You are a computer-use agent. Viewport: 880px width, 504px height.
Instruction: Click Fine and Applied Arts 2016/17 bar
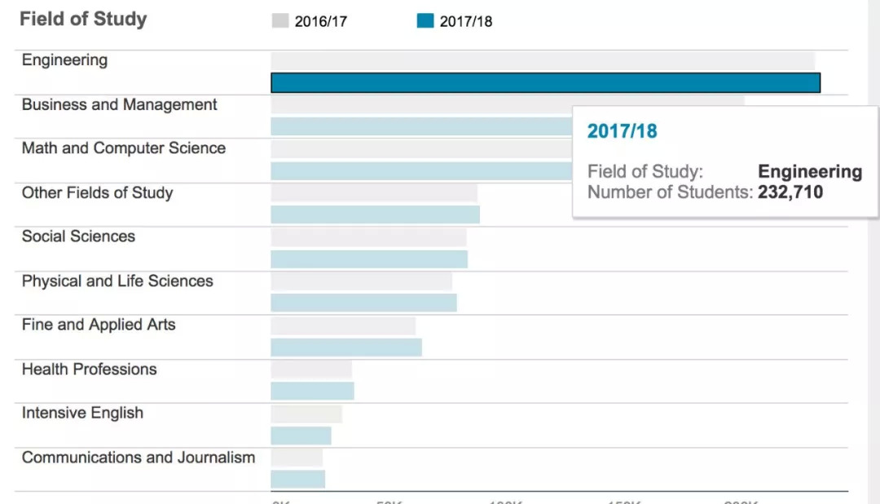[x=342, y=325]
